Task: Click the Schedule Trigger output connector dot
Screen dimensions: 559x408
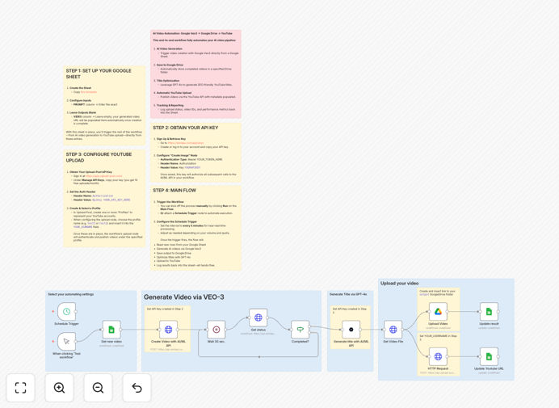Action: [76, 311]
